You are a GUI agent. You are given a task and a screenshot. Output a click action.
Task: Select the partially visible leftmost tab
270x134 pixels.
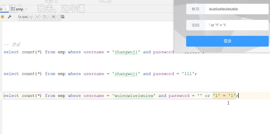[x=1, y=9]
